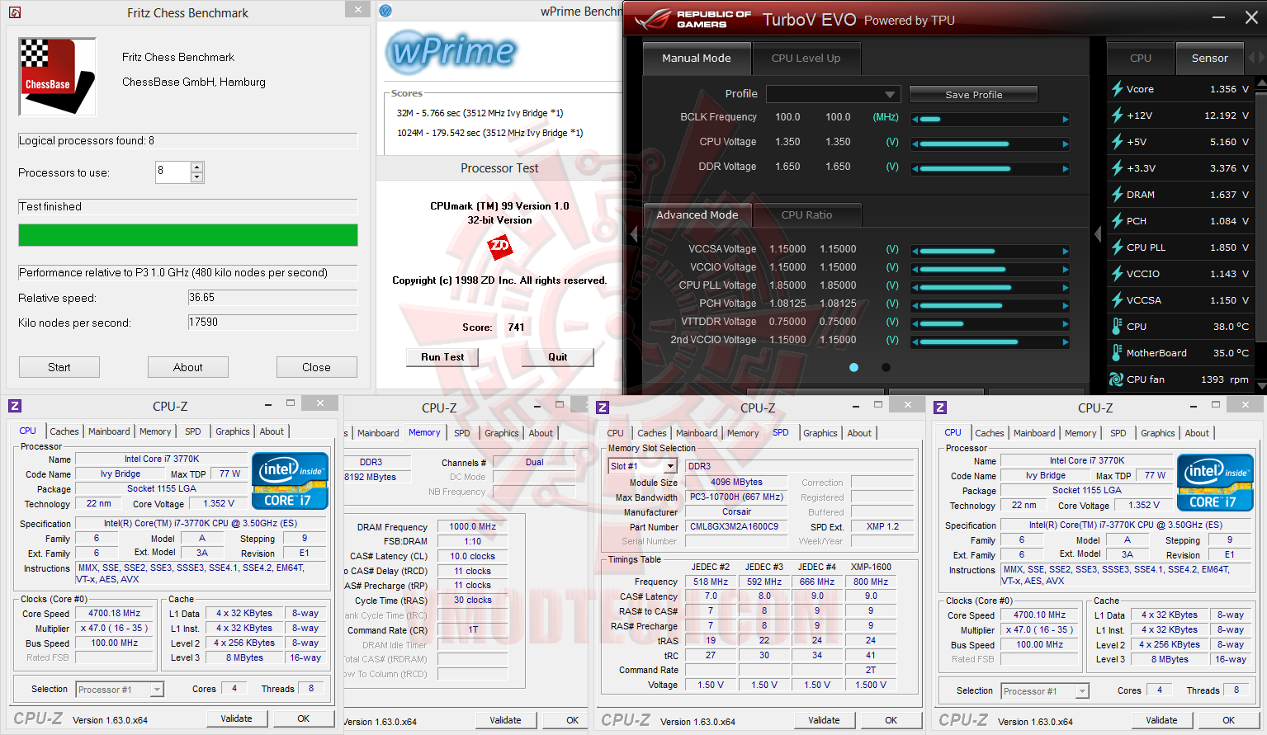Image resolution: width=1267 pixels, height=735 pixels.
Task: Click Intel Core i7 logo in rightmost CPU-Z
Action: 1215,483
